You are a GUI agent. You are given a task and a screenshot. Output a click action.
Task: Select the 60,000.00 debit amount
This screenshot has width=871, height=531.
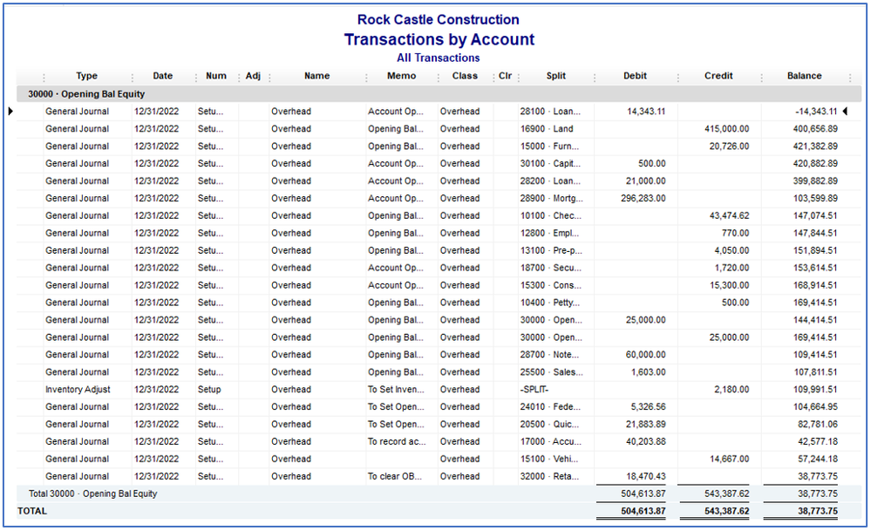pyautogui.click(x=645, y=355)
